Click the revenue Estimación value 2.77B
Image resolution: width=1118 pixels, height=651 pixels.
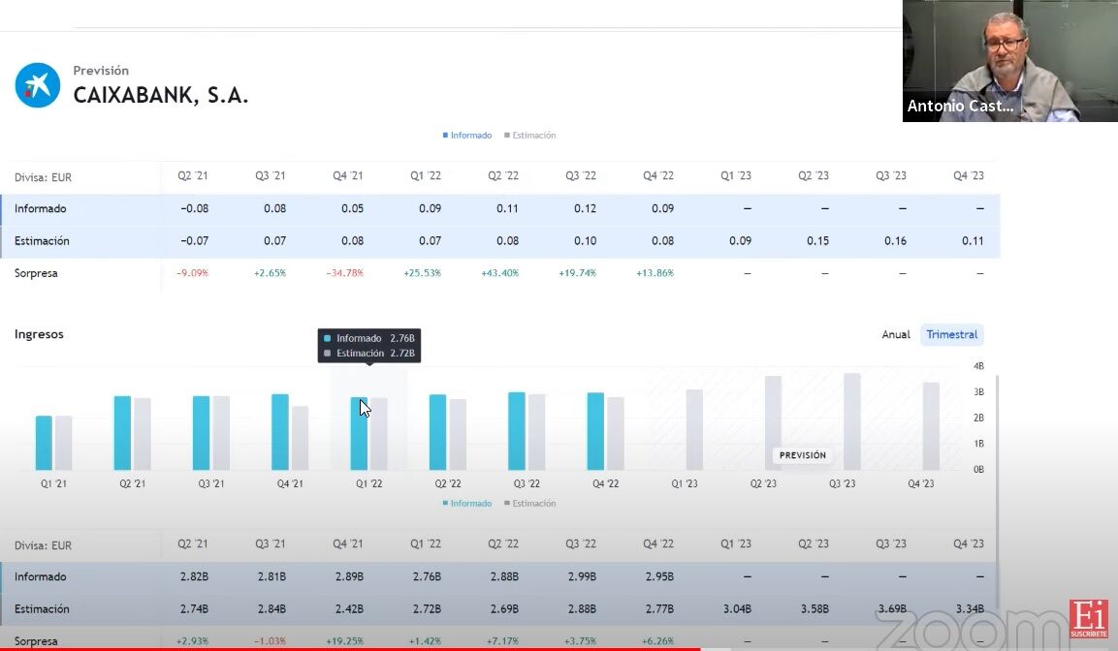coord(659,609)
